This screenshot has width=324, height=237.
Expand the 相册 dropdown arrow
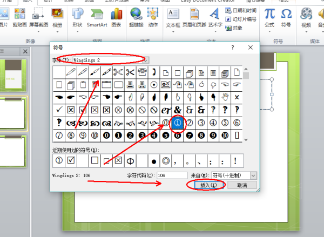[57, 32]
